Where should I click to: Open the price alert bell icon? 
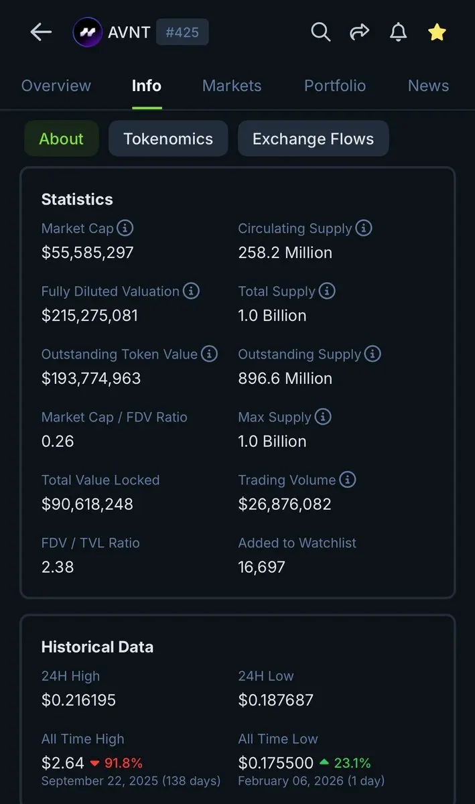tap(399, 32)
